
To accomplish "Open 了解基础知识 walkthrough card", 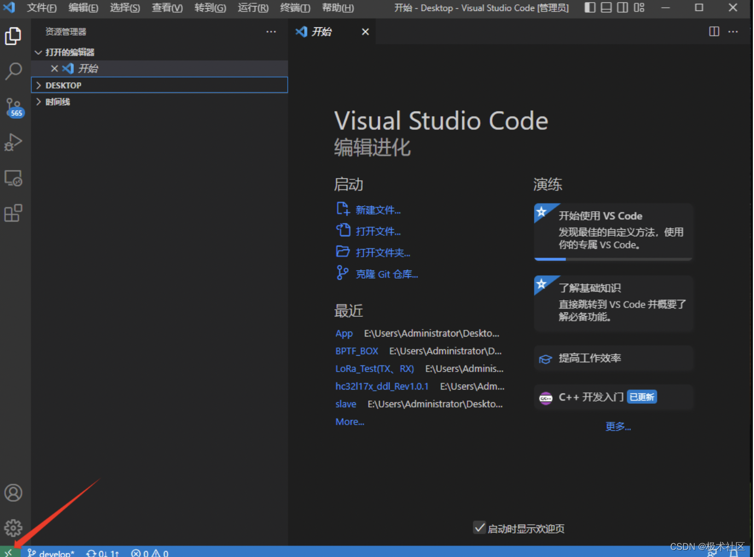I will [x=613, y=303].
